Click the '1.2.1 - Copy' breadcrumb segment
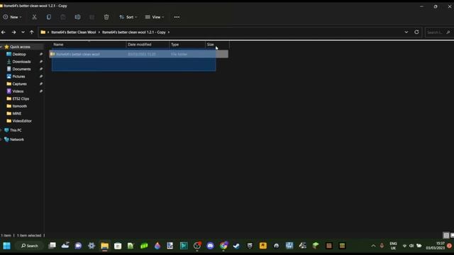This screenshot has height=255, width=454. 134,32
